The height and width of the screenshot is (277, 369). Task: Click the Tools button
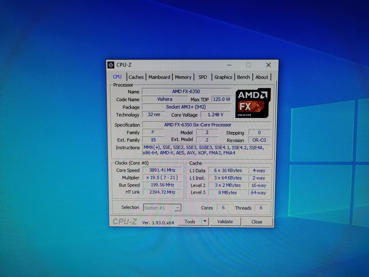point(190,222)
